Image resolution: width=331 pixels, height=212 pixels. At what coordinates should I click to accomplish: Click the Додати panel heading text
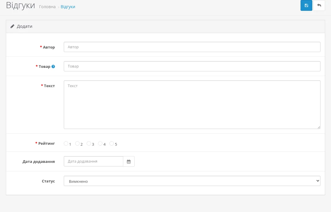tap(25, 26)
